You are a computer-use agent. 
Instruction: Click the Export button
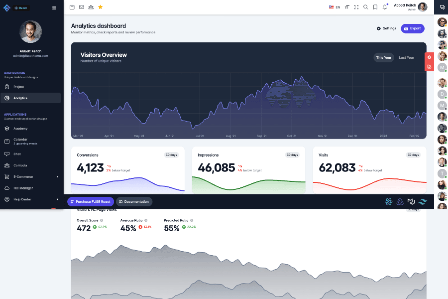pyautogui.click(x=412, y=28)
